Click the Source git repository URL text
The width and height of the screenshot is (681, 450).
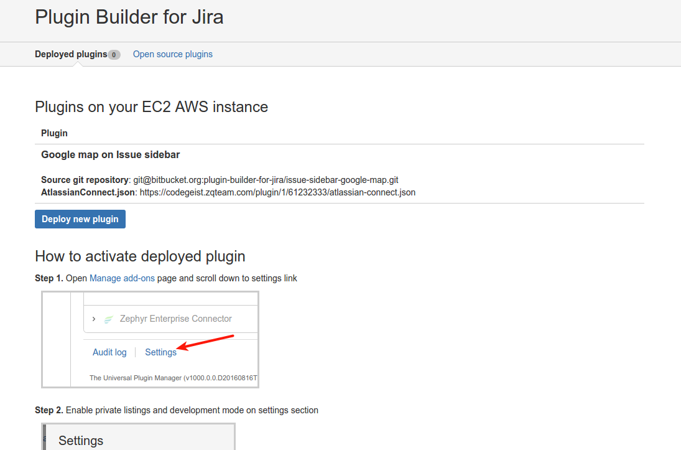tap(266, 180)
